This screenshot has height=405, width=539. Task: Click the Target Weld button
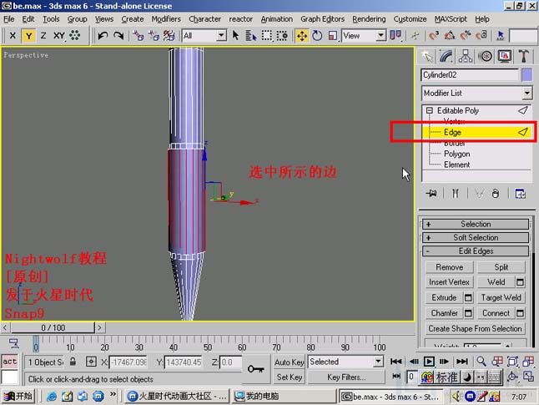501,297
